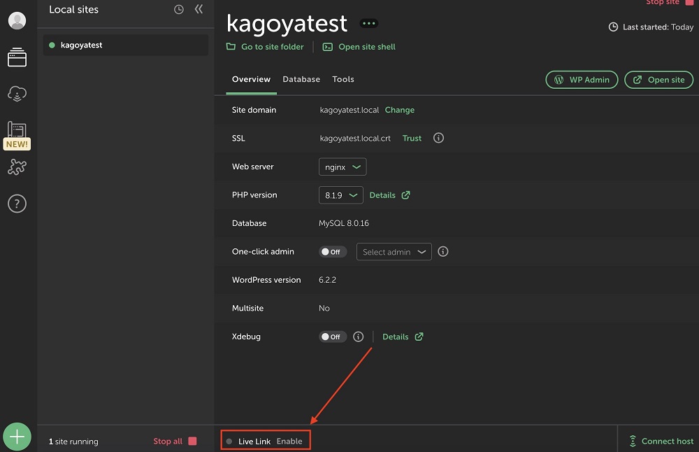
Task: Expand the nginx web server dropdown
Action: (x=343, y=167)
